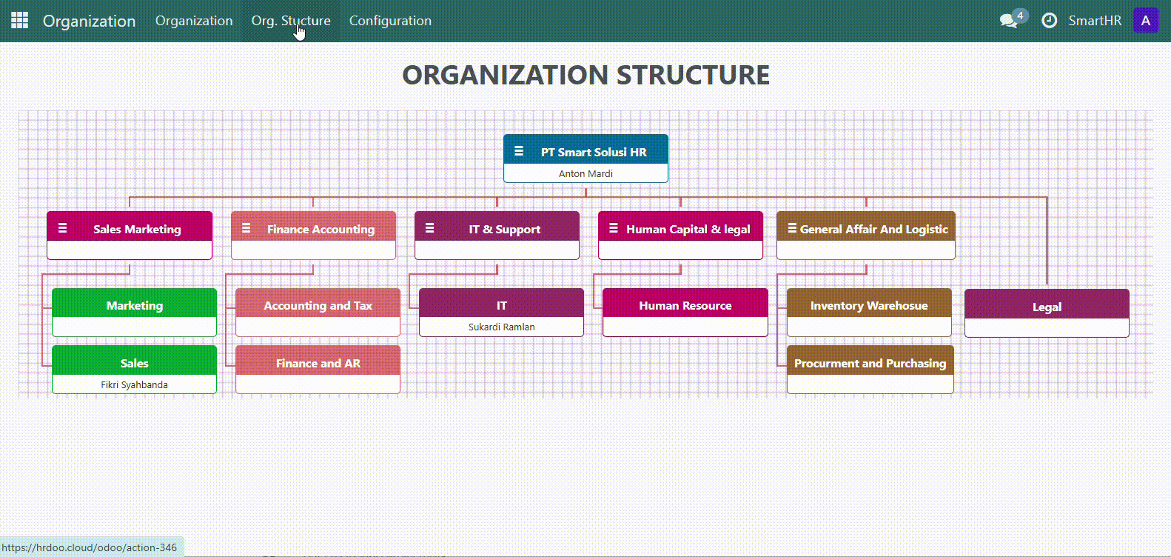Open the chat messages icon
This screenshot has height=557, width=1171.
coord(1008,21)
